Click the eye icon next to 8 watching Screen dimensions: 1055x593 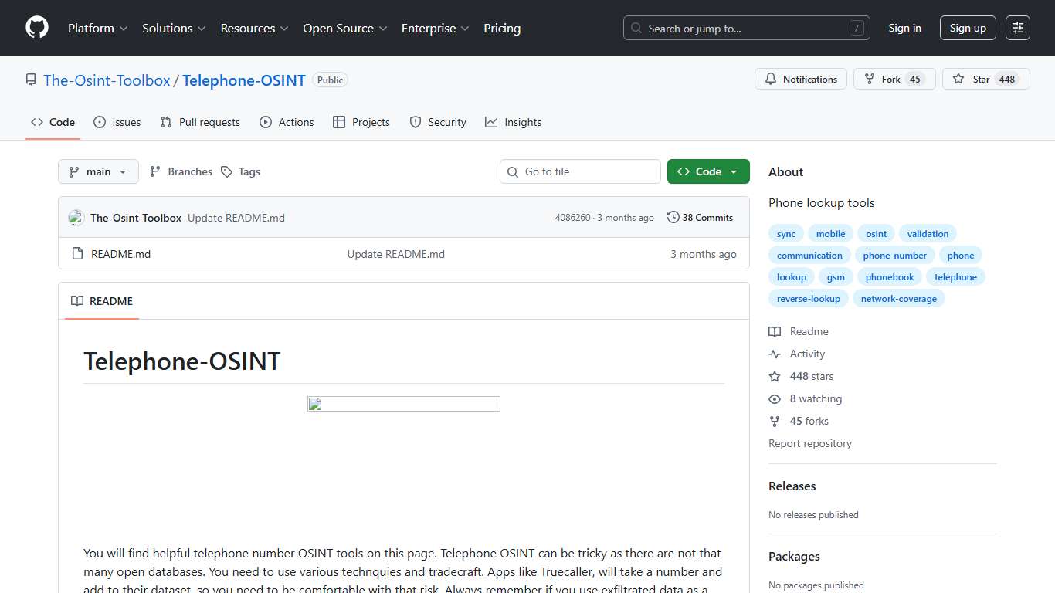(775, 398)
